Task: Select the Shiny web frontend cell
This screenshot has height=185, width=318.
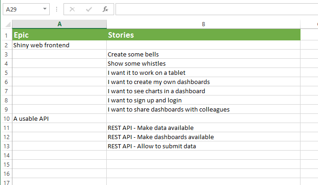Action: coord(59,45)
